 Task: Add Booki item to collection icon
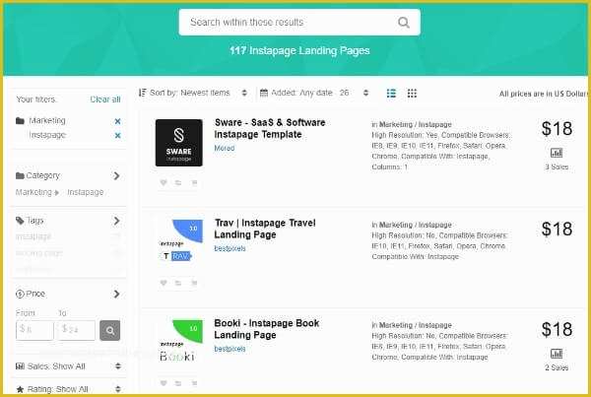click(x=178, y=383)
